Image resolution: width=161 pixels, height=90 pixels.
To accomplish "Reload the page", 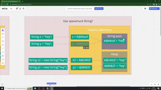I will click(7, 4).
